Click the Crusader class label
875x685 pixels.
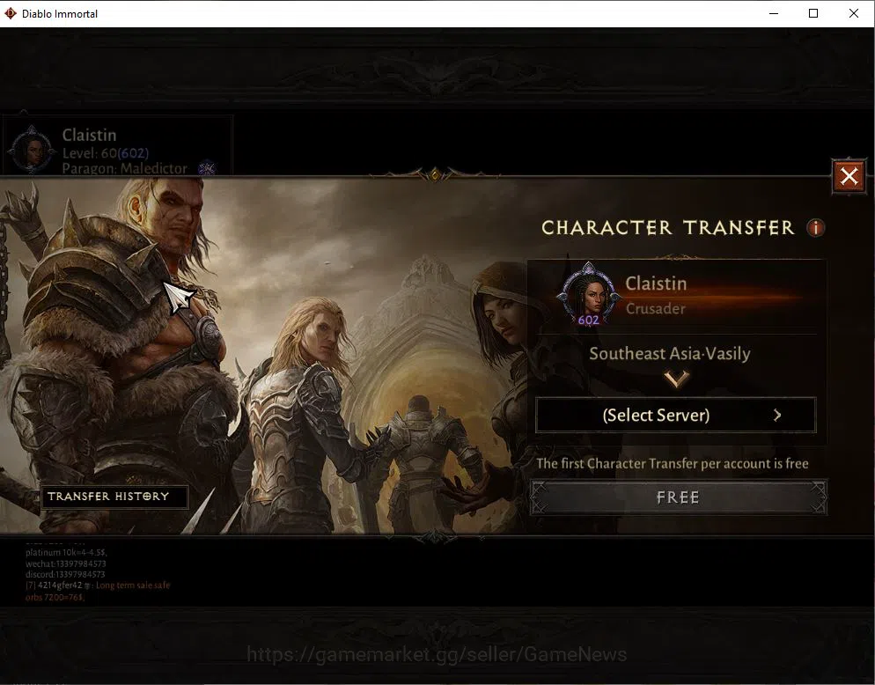655,308
